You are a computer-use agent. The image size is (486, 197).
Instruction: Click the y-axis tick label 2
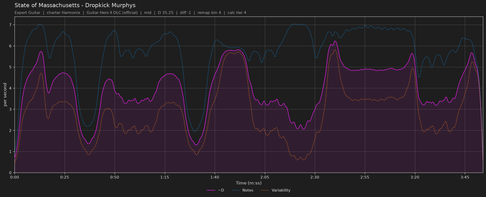tap(10, 131)
